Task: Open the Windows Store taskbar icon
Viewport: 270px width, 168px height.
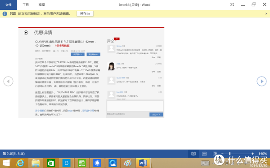Action: tap(51, 163)
